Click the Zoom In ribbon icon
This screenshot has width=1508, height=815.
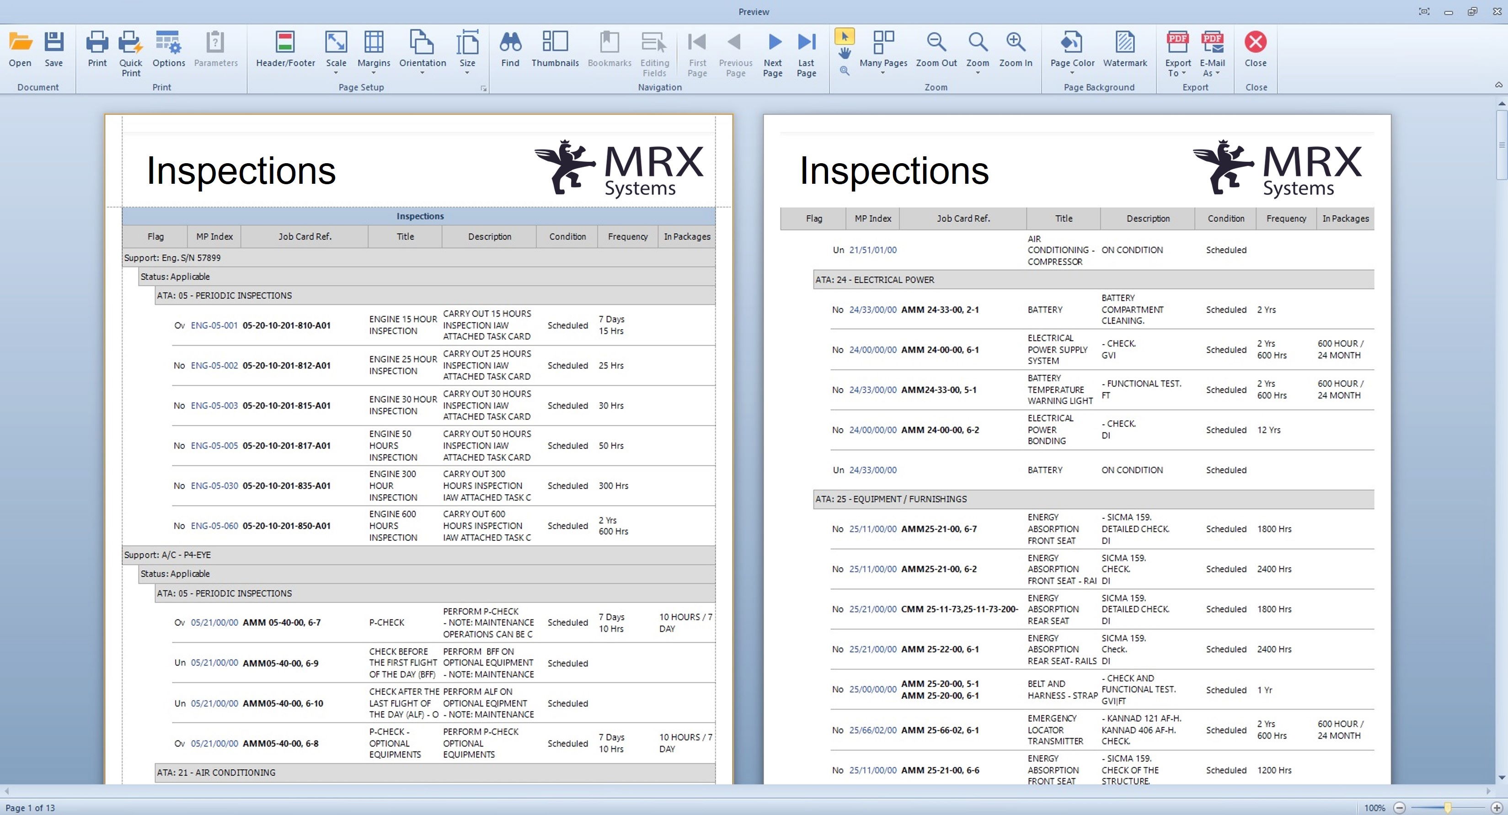1016,49
